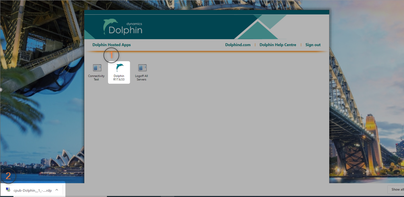Open the Dolphin Hosted Apps tab
The image size is (404, 197).
112,45
